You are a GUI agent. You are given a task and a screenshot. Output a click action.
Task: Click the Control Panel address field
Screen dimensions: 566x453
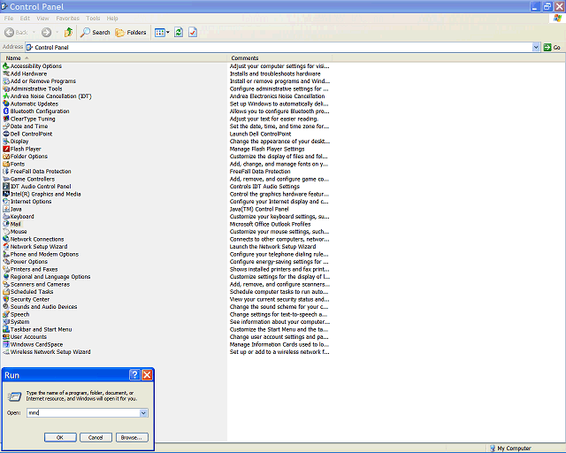279,47
